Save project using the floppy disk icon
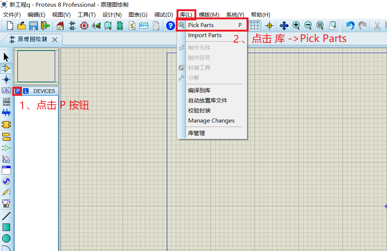387x251 pixels. pyautogui.click(x=33, y=25)
